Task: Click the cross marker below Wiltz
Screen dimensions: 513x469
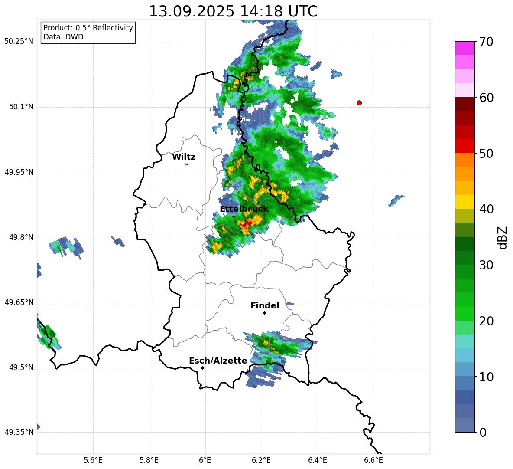Action: [x=186, y=164]
